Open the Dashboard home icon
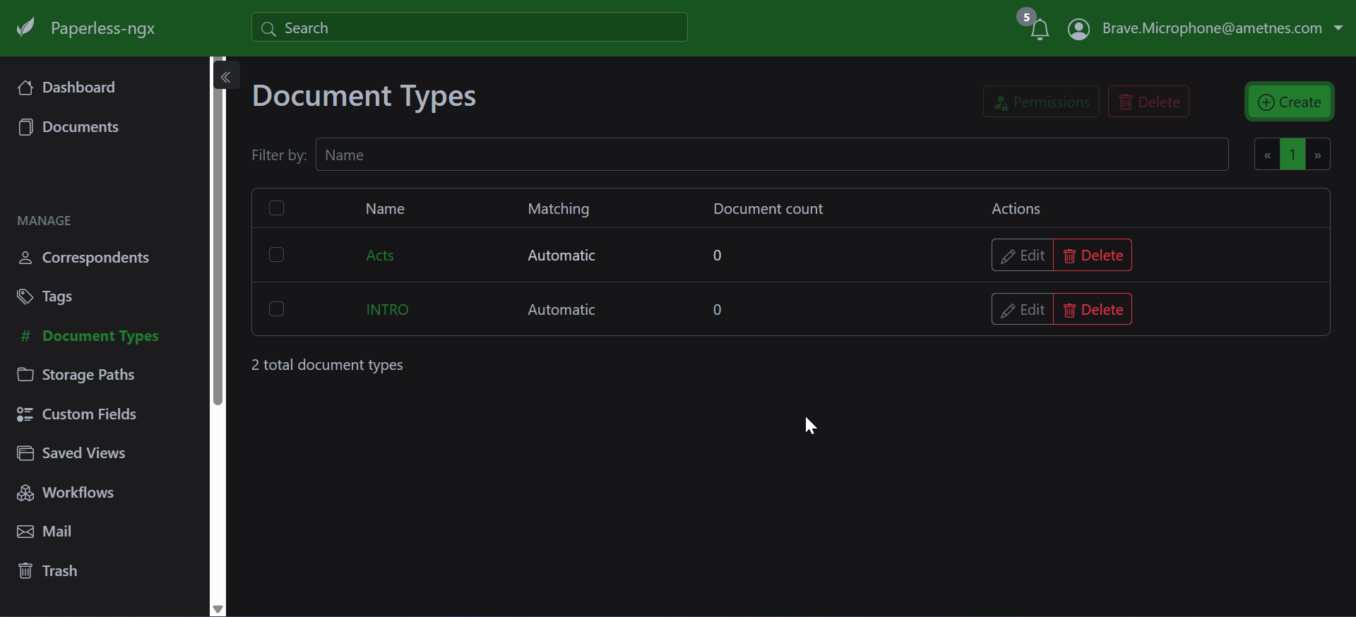Viewport: 1356px width, 617px height. [x=25, y=88]
